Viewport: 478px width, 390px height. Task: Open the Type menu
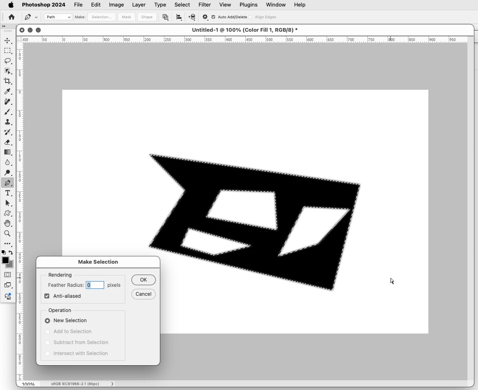[160, 4]
